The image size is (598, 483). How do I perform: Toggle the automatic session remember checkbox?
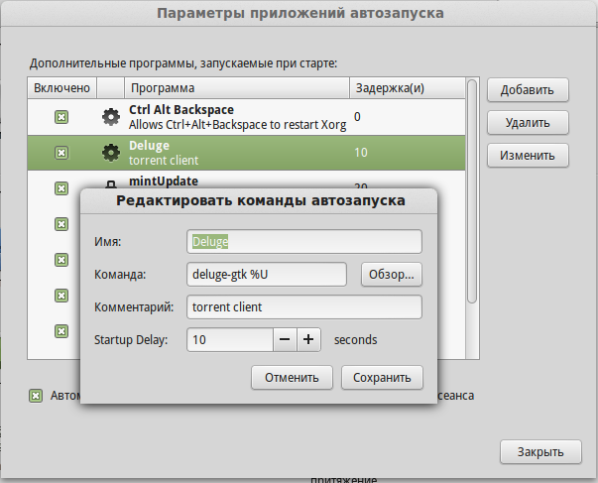(36, 396)
